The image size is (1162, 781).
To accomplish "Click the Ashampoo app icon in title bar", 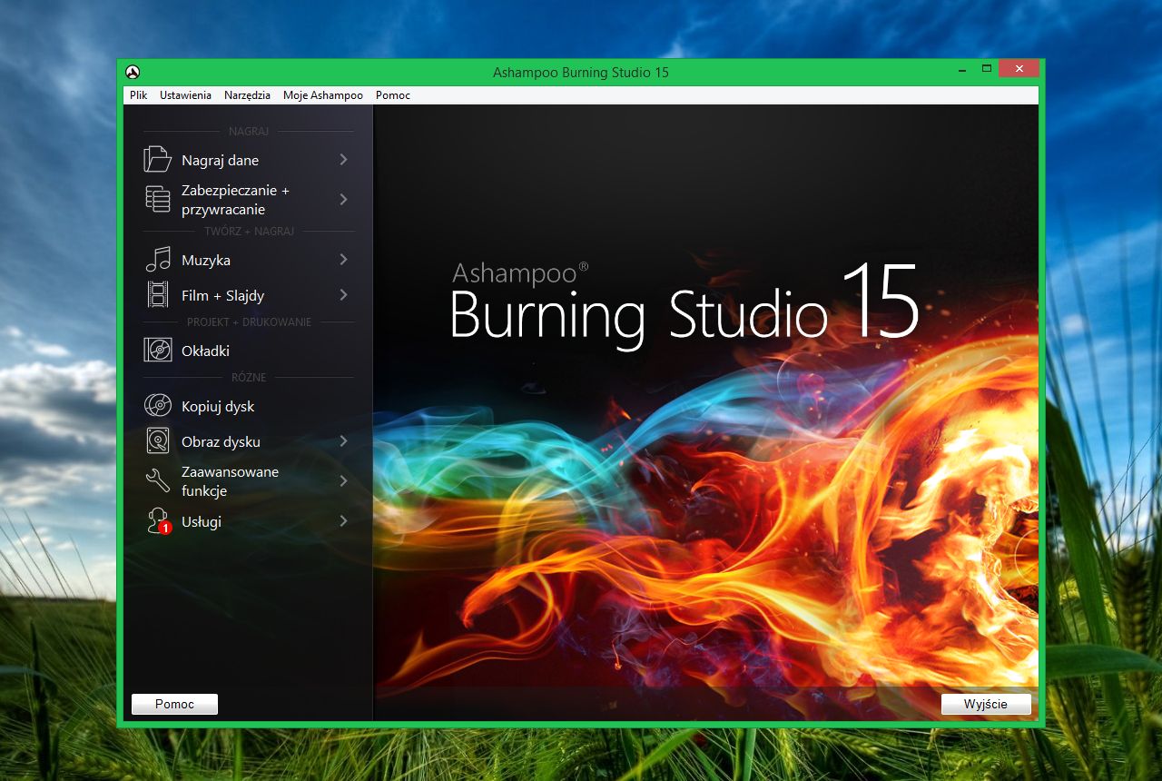I will tap(133, 72).
